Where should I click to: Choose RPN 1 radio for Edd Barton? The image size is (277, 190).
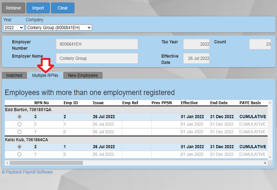(20, 132)
